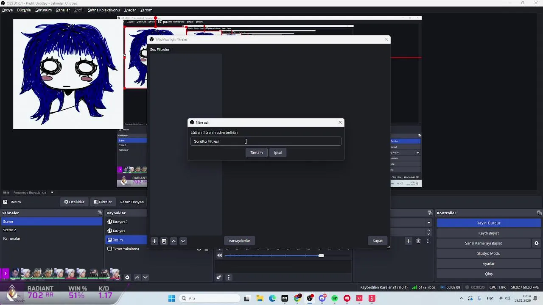Stop streaming with Yayını Durdur
The width and height of the screenshot is (543, 305).
(489, 223)
